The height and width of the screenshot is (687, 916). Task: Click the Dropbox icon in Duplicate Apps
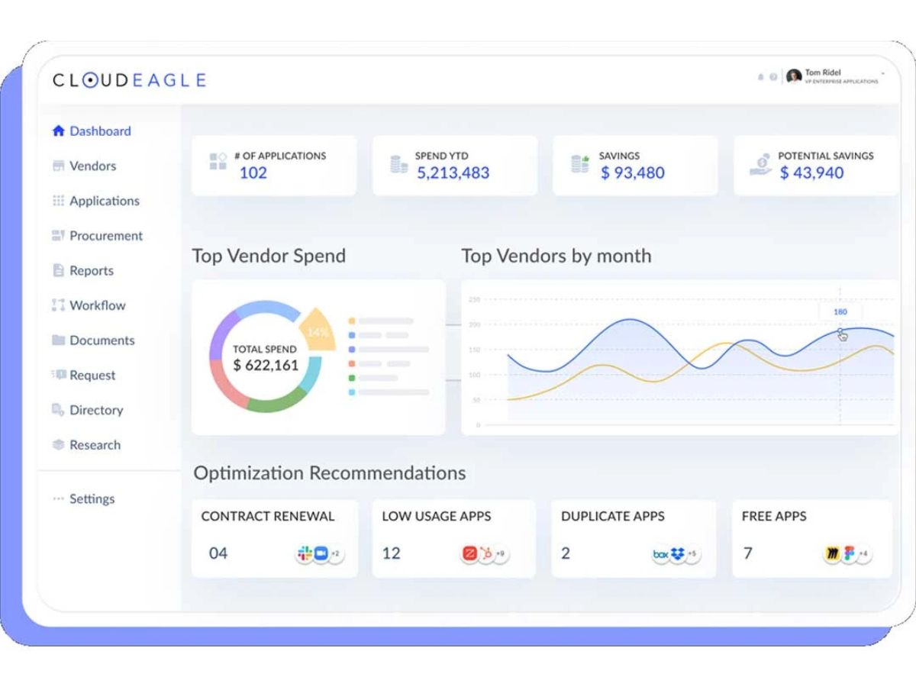tap(677, 554)
